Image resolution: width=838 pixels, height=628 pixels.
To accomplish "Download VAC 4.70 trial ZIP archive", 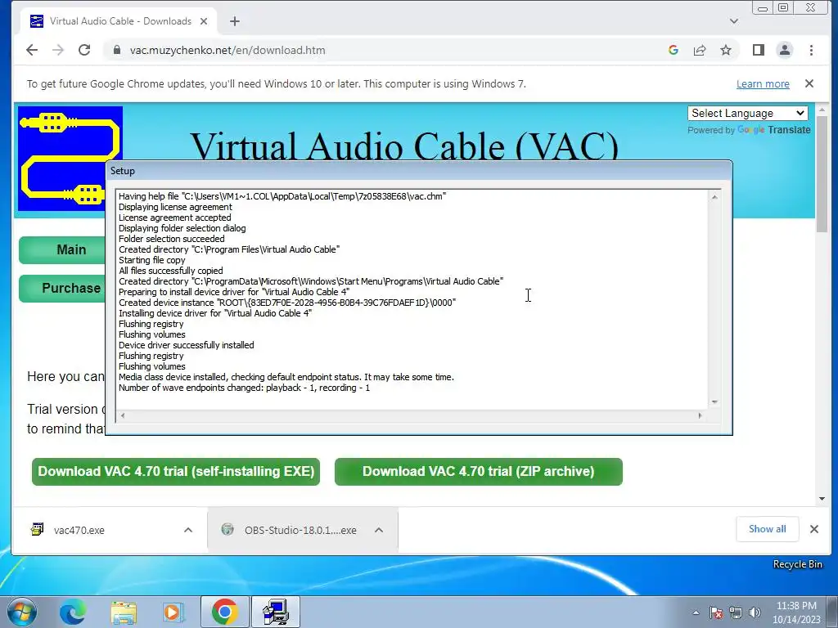I will tap(478, 472).
